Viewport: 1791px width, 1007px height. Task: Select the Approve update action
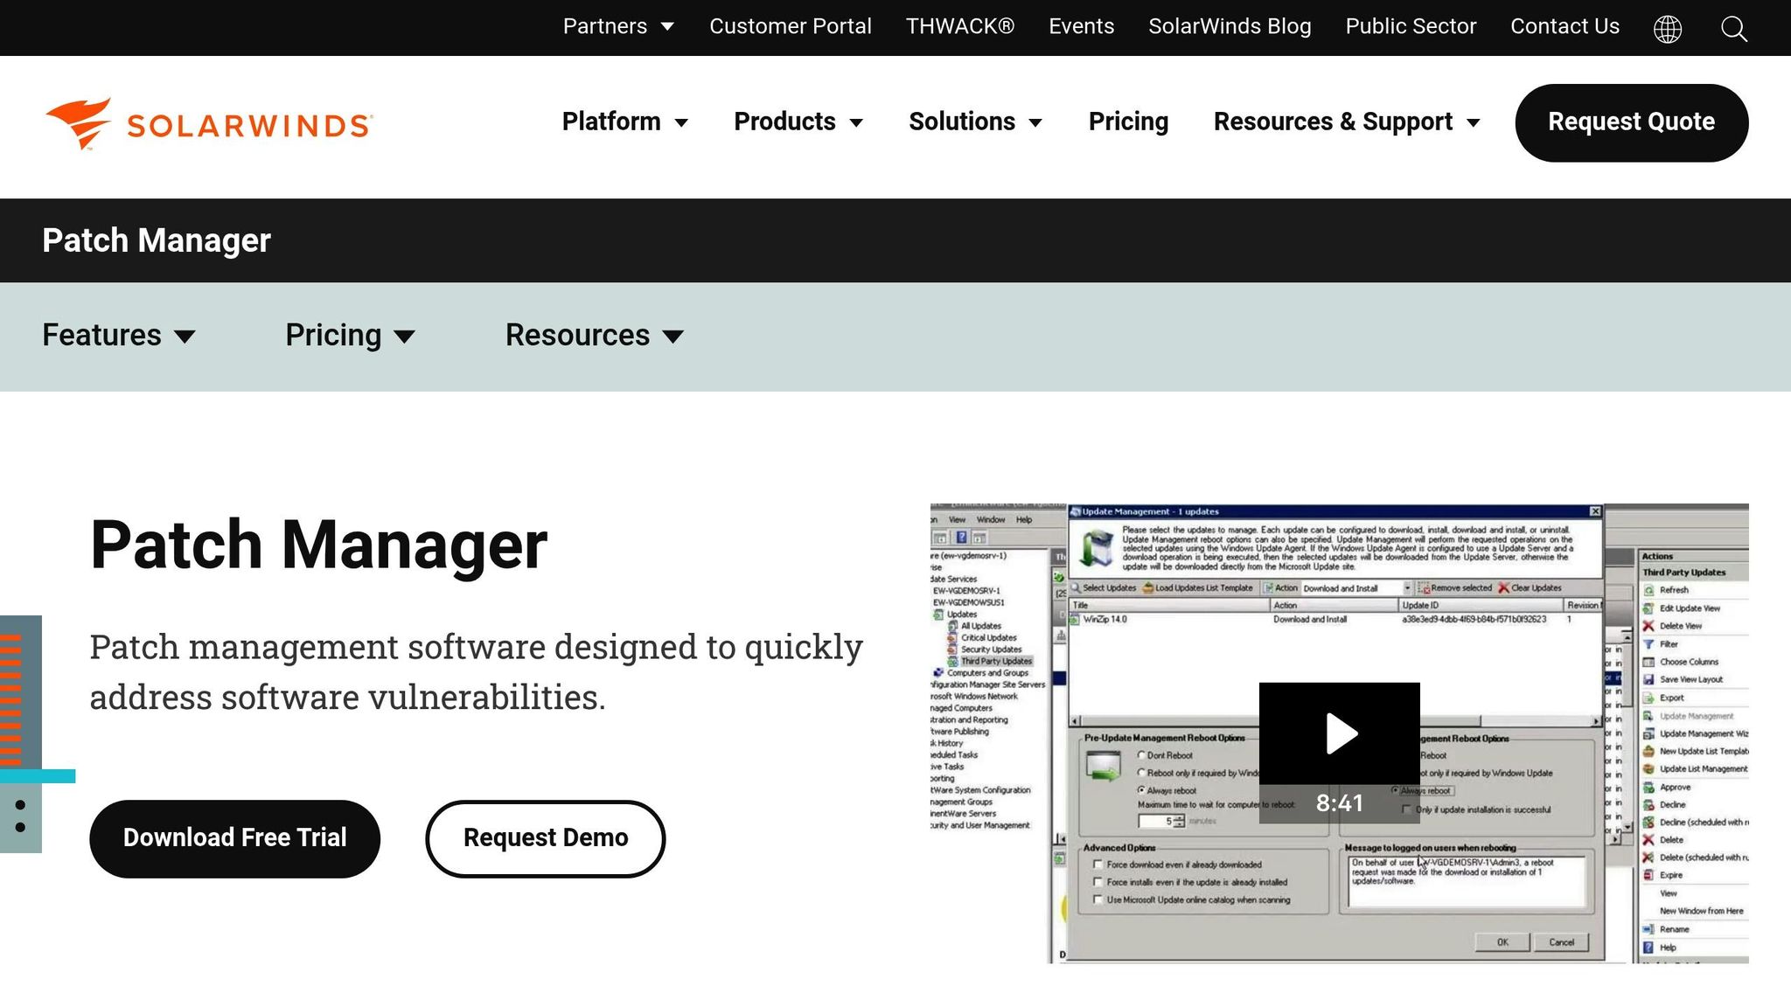pyautogui.click(x=1648, y=787)
